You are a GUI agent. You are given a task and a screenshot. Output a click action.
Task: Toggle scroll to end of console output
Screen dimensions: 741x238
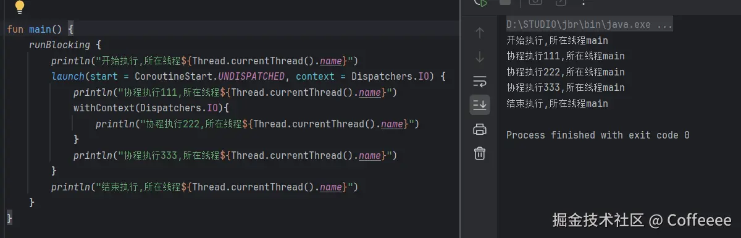[x=480, y=104]
